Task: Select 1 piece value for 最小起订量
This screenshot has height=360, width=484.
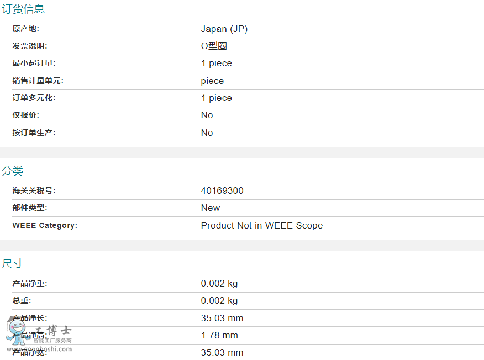Action: click(x=217, y=63)
